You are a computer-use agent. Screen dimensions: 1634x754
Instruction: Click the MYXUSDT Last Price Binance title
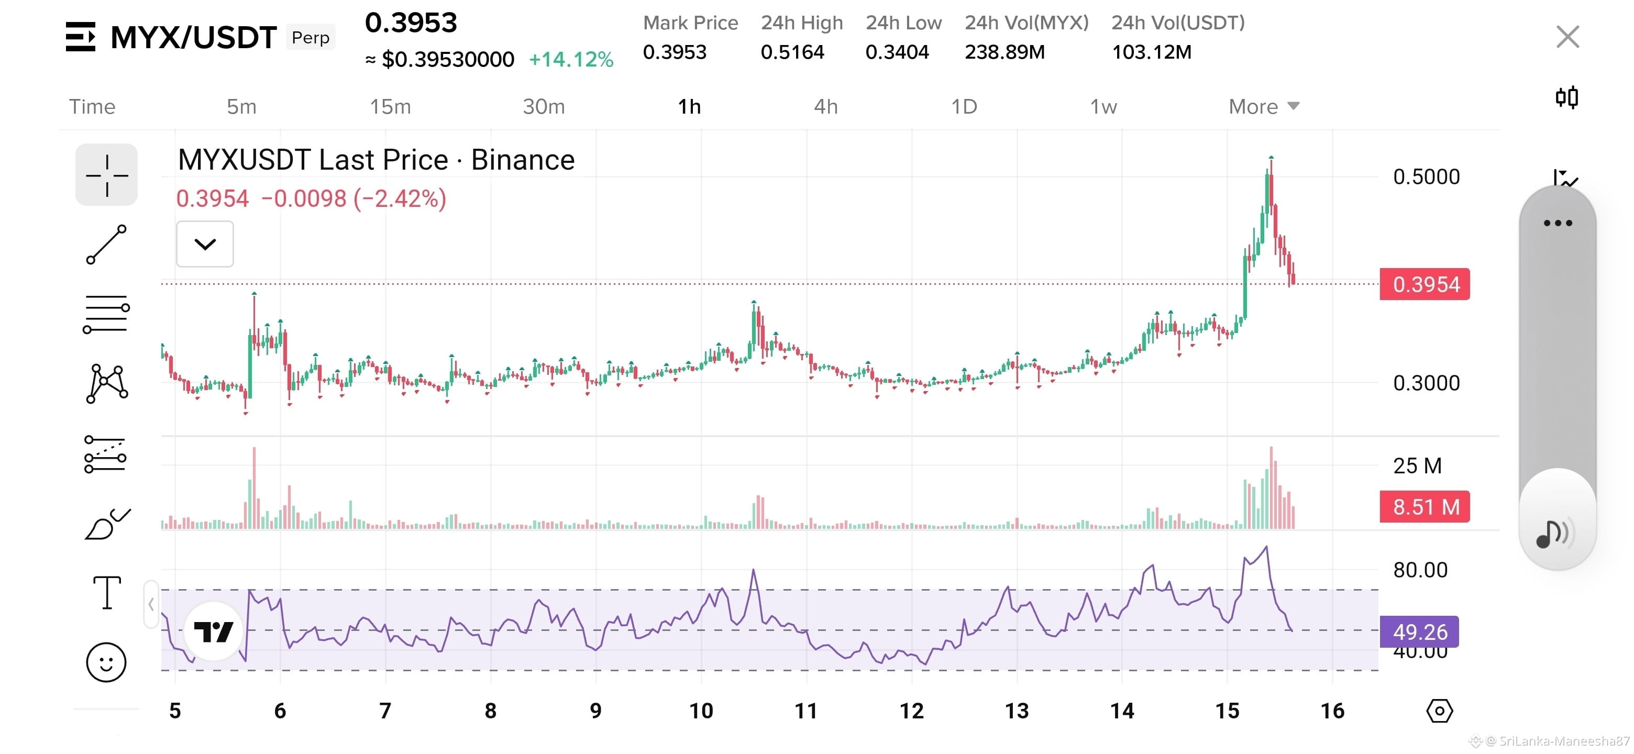(x=376, y=160)
